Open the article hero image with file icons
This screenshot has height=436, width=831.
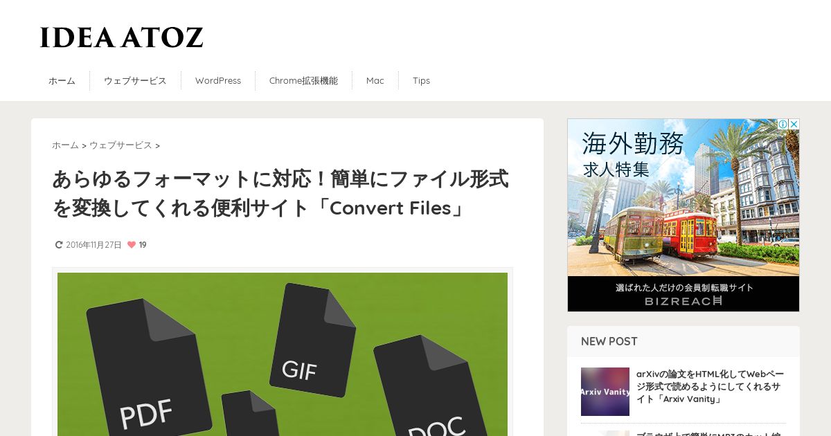pos(283,354)
